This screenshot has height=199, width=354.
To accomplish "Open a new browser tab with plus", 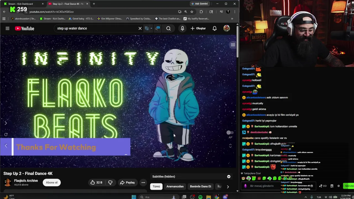I will 94,4.
